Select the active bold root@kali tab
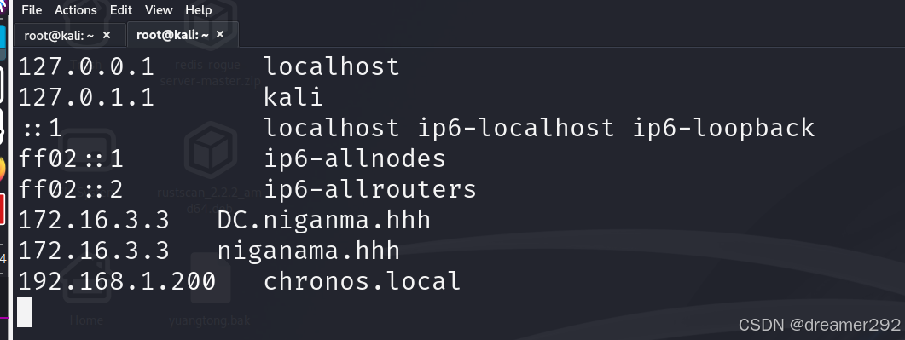 pyautogui.click(x=172, y=35)
